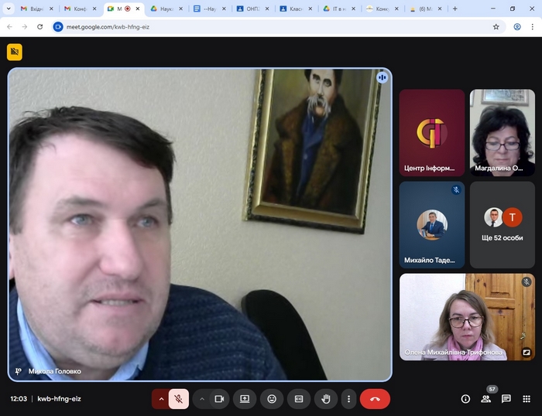Open meeting details info icon

(465, 399)
